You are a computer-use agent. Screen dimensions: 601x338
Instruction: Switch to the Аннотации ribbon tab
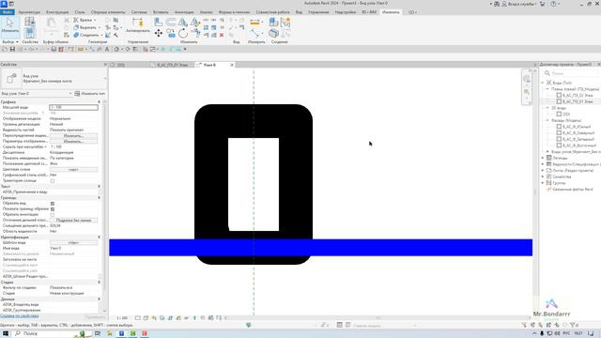coord(184,12)
